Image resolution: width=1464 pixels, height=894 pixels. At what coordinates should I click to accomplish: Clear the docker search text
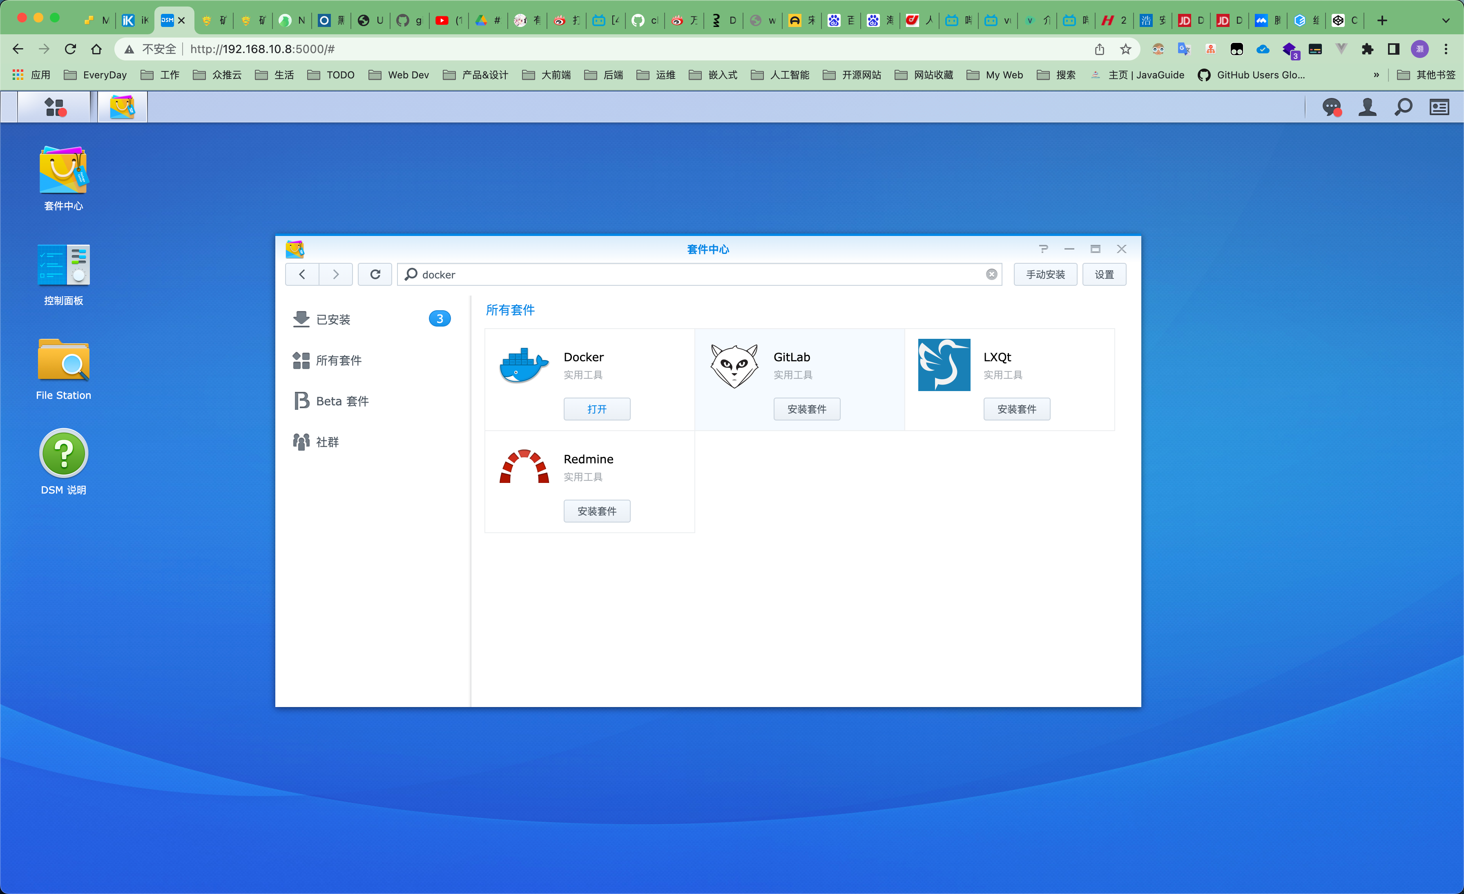point(991,274)
